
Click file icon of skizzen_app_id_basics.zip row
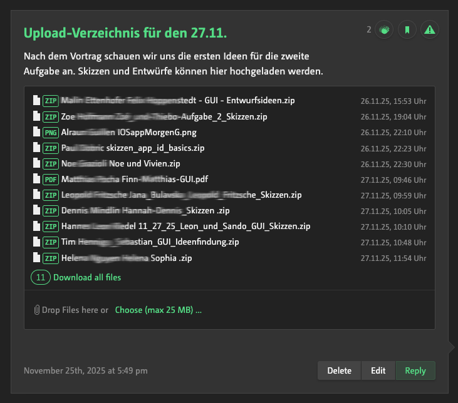pyautogui.click(x=36, y=148)
